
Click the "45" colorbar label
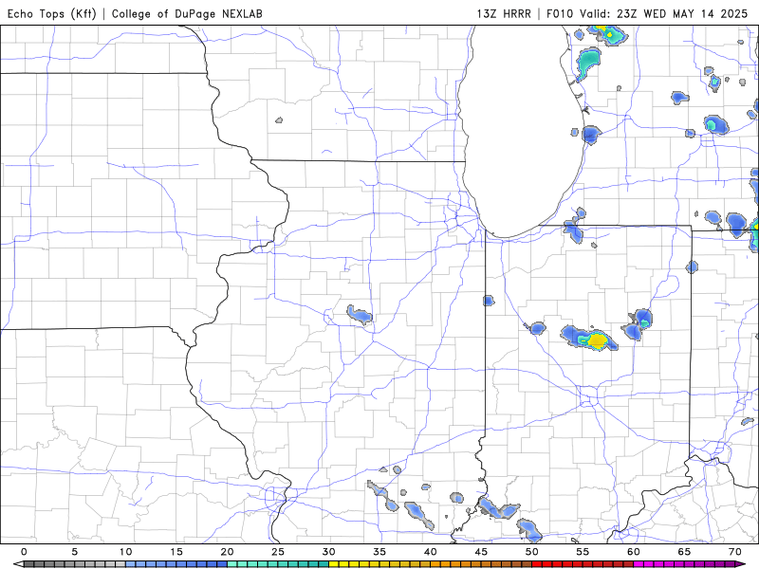[481, 552]
